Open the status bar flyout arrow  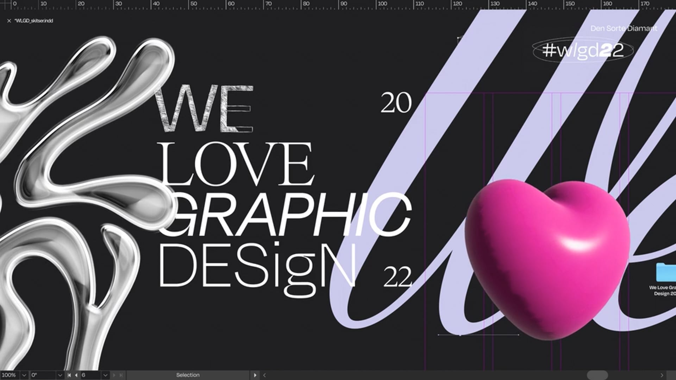255,375
